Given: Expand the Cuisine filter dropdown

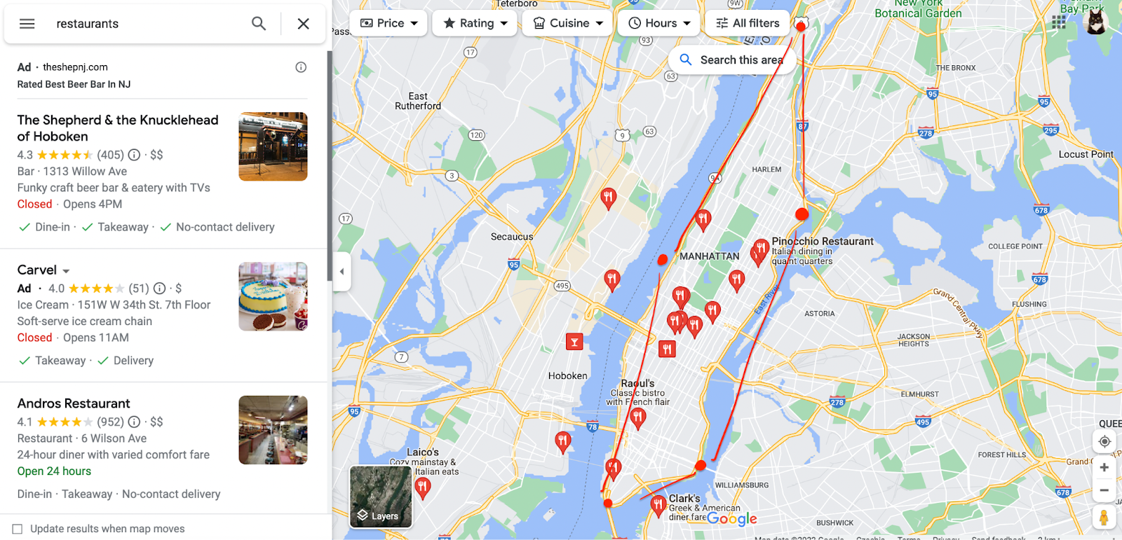Looking at the screenshot, I should tap(567, 23).
